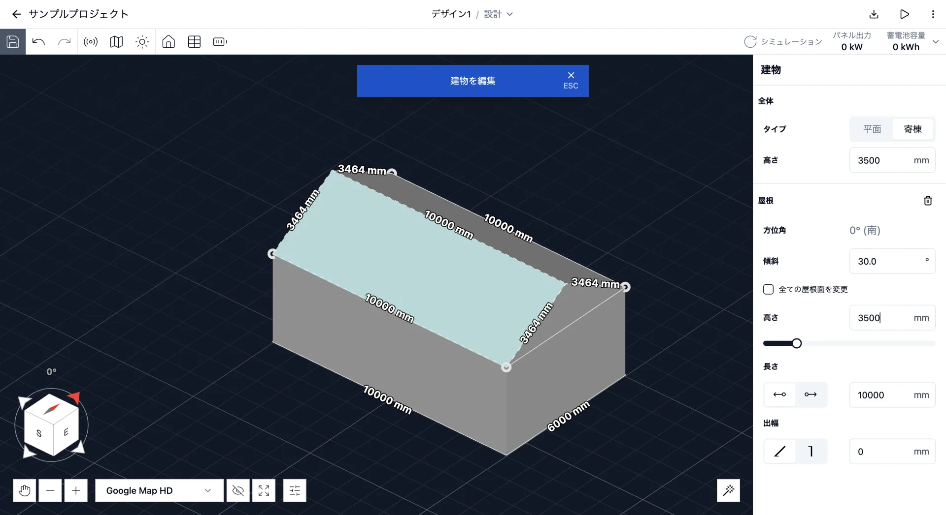Viewport: 946px width, 515px height.
Task: Choose the vertical overhang measurement mode
Action: click(811, 451)
